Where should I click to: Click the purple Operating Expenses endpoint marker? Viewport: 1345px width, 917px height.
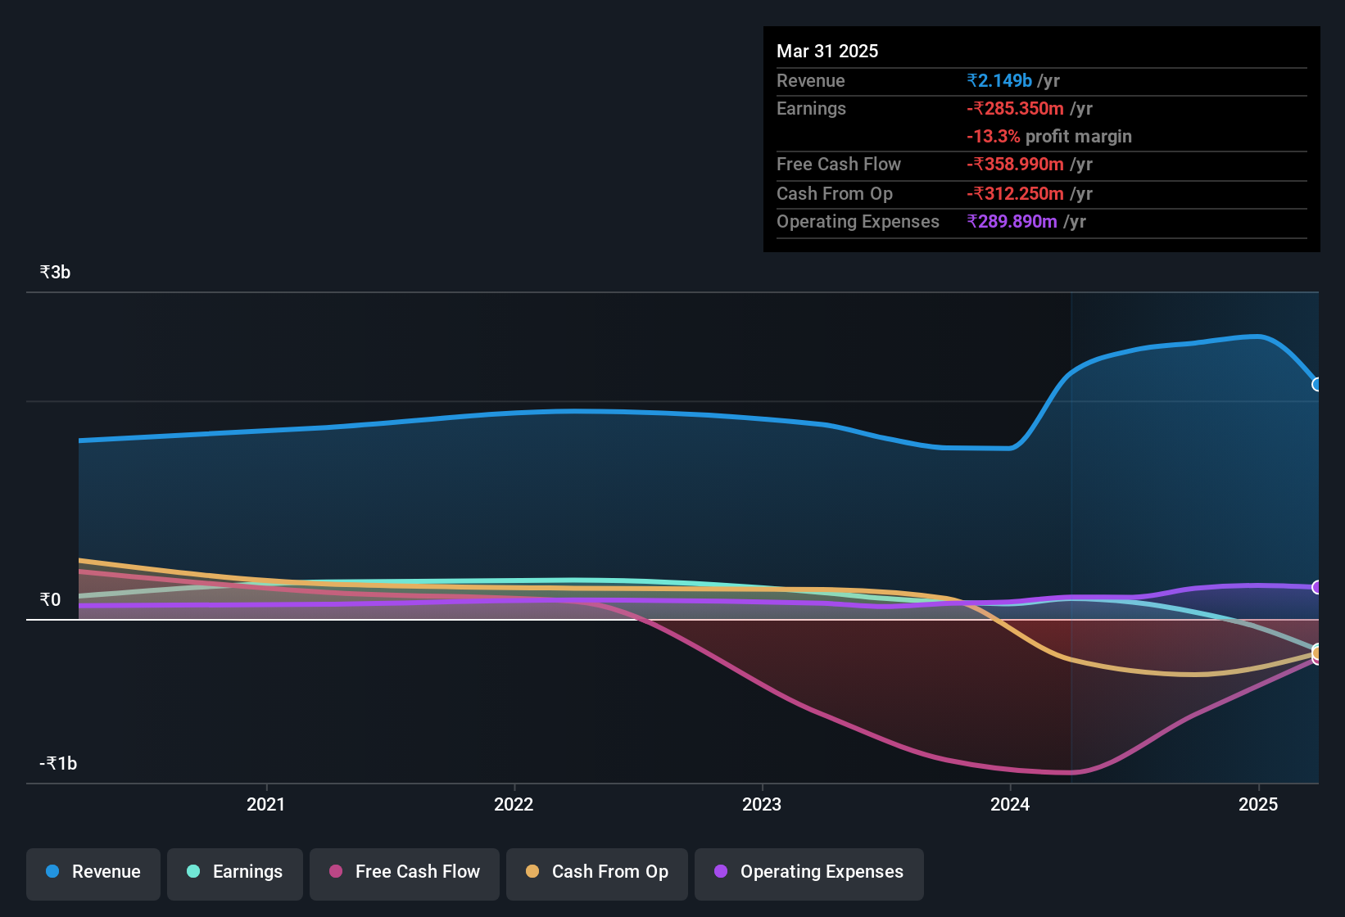pos(1317,587)
